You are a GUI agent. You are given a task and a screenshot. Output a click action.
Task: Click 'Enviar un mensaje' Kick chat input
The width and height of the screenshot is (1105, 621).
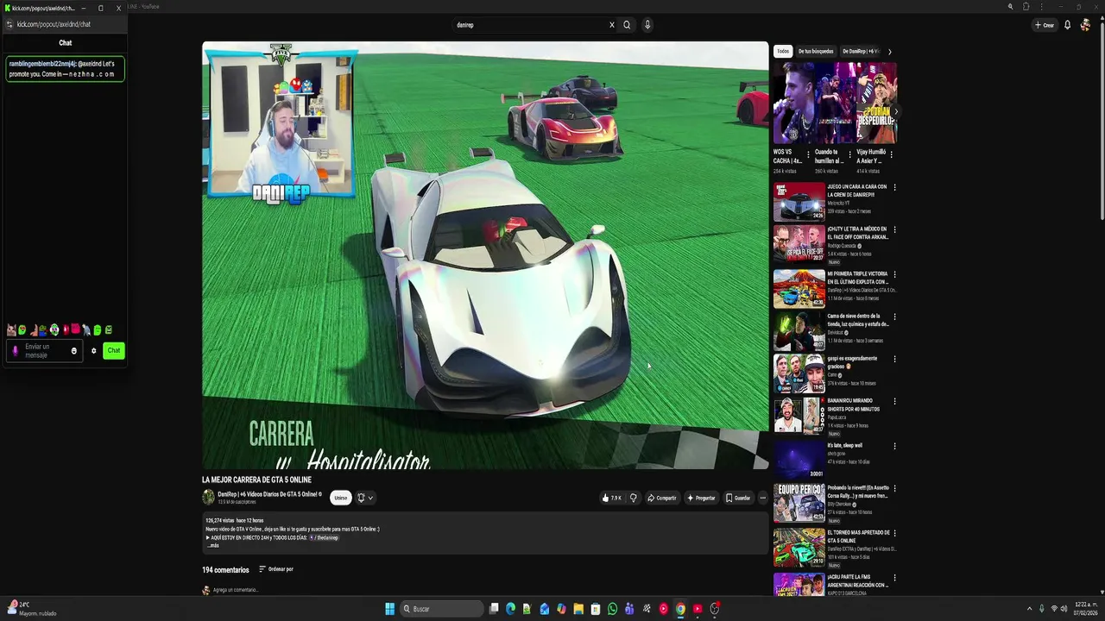click(x=43, y=350)
